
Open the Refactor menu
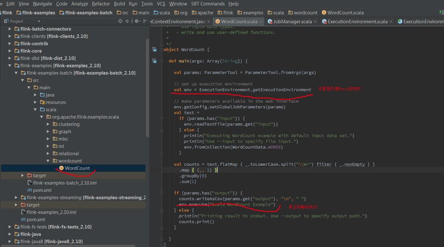[x=101, y=4]
